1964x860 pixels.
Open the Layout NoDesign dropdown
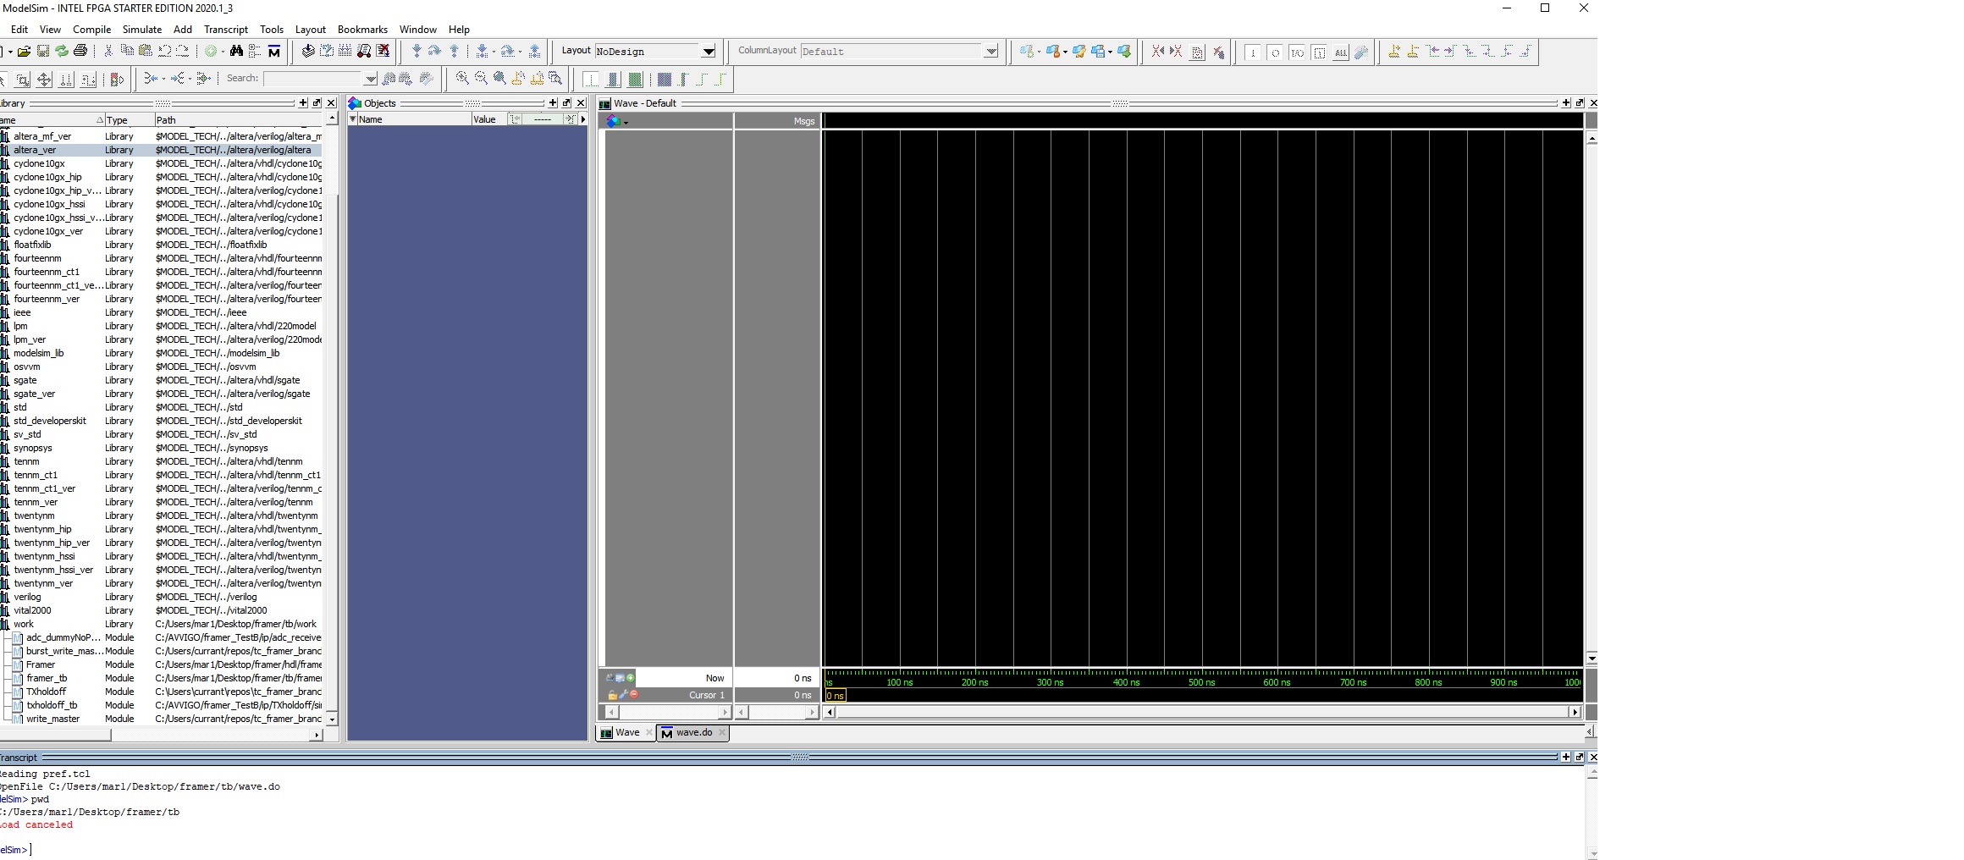pyautogui.click(x=709, y=52)
